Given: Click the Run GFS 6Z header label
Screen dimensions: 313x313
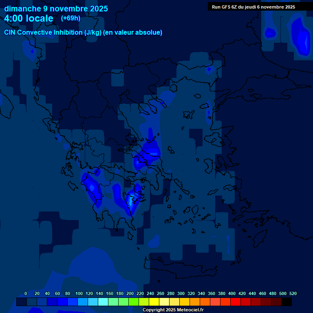Looking at the screenshot, I should (253, 7).
